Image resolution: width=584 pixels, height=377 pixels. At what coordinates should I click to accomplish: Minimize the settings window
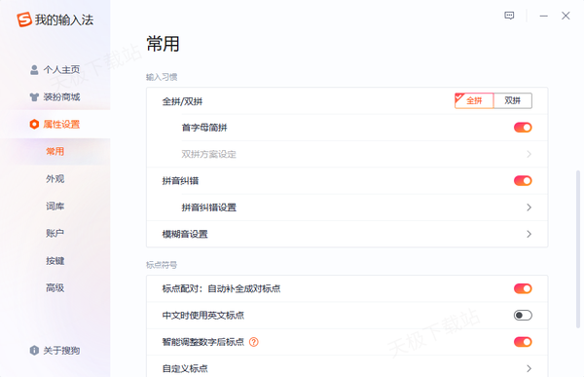[x=544, y=16]
